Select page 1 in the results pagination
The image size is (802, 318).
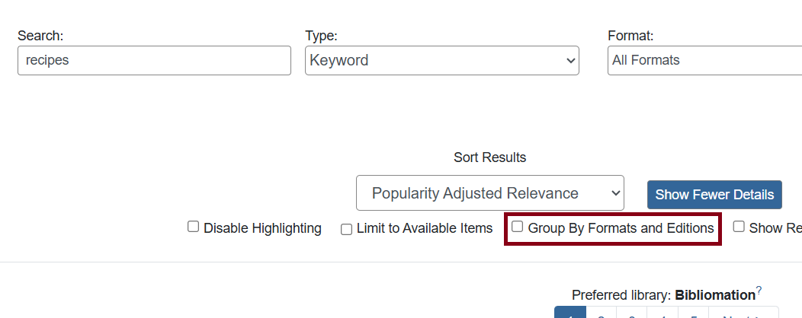tap(569, 313)
